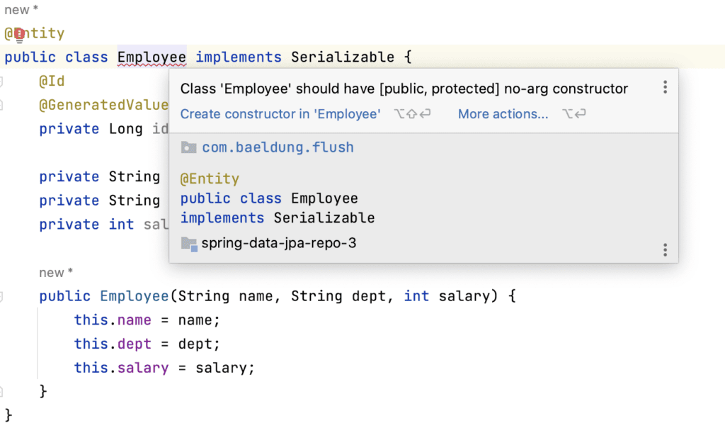Viewport: 725px width, 428px height.
Task: Open the tooltip's top three-dot options menu
Action: click(x=665, y=87)
